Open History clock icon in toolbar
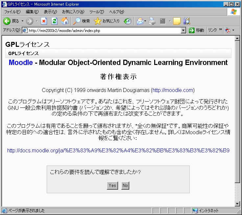This screenshot has width=242, height=215. [x=128, y=21]
